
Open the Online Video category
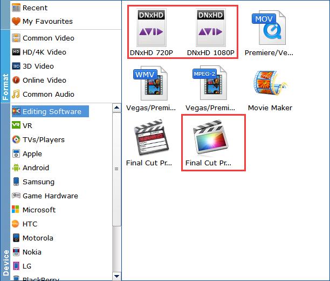tap(39, 81)
